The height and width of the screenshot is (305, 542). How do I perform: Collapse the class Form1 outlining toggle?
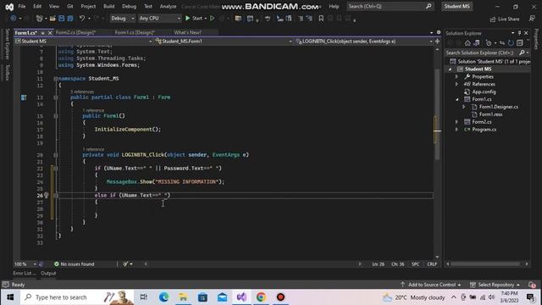pos(56,97)
